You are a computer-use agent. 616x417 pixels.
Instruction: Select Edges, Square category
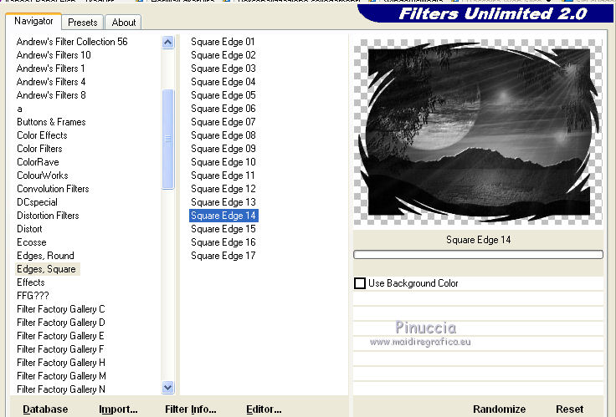point(48,269)
